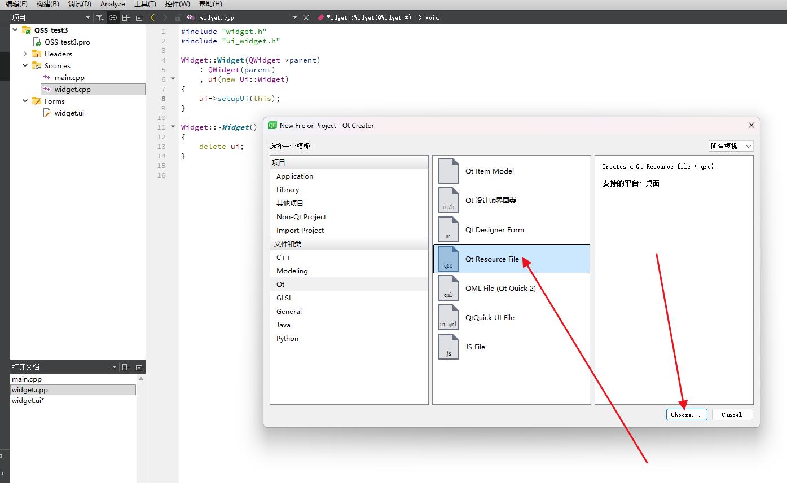Open the 打开文档 view selector dropdown
The width and height of the screenshot is (787, 483).
114,367
